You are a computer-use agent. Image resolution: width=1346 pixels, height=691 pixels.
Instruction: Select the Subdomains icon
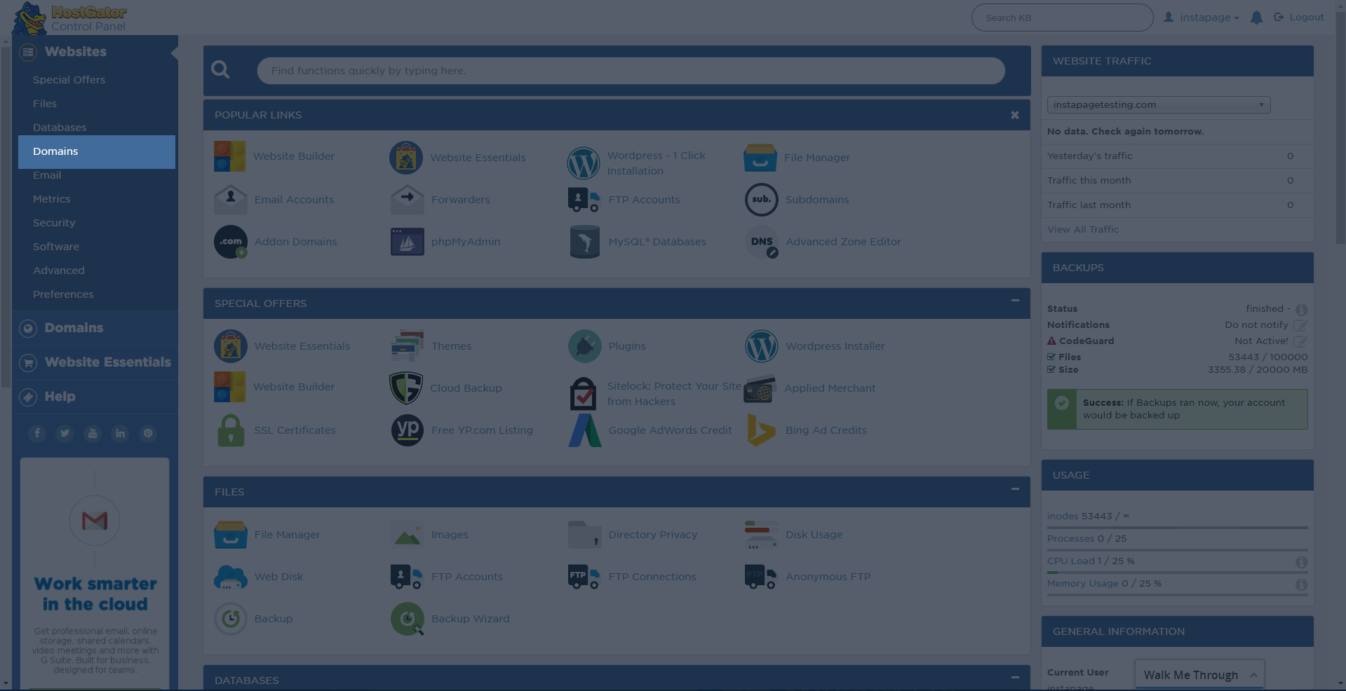(761, 199)
